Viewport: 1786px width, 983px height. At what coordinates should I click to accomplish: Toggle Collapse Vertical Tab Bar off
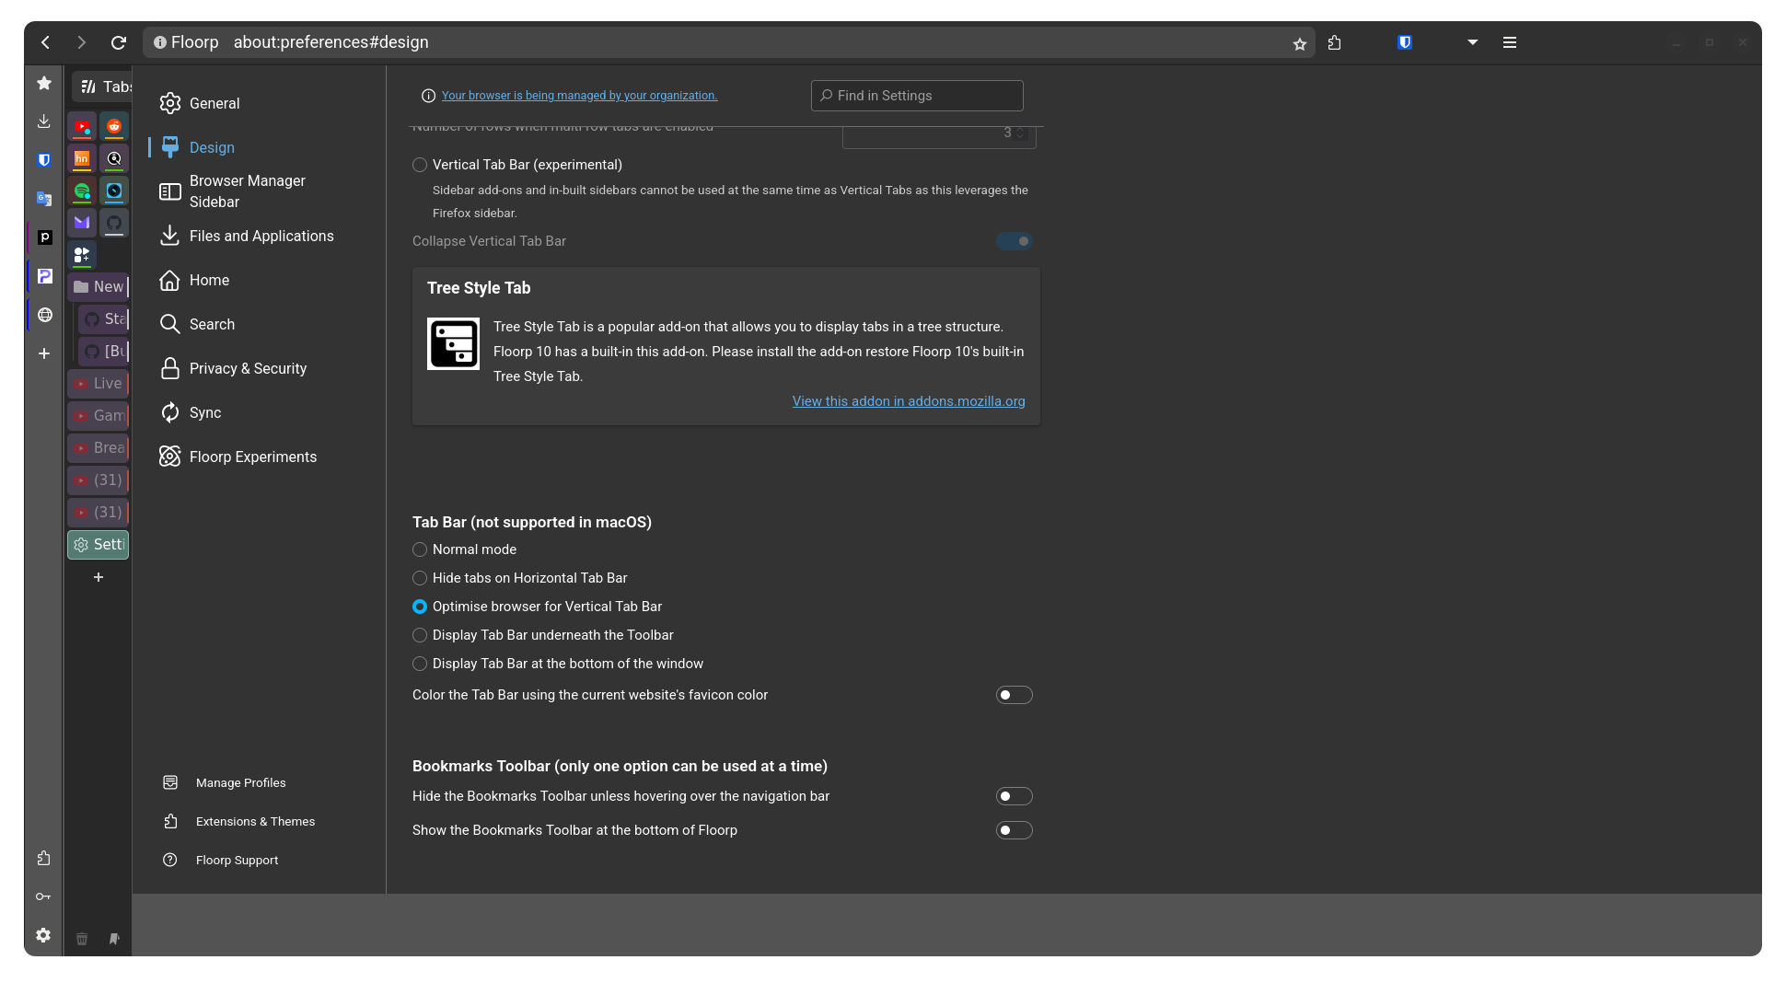point(1014,240)
